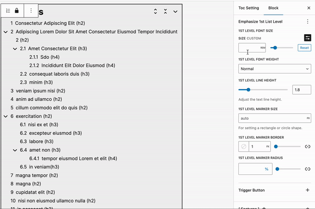Click the expand all arrows icon

155,12
